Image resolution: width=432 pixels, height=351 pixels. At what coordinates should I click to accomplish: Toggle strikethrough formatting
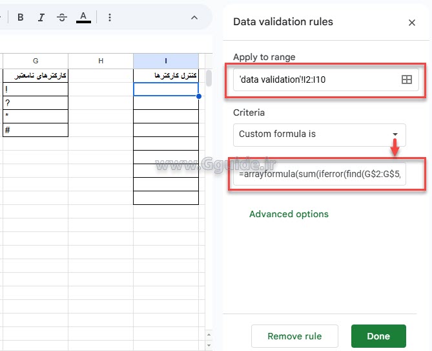(x=61, y=17)
